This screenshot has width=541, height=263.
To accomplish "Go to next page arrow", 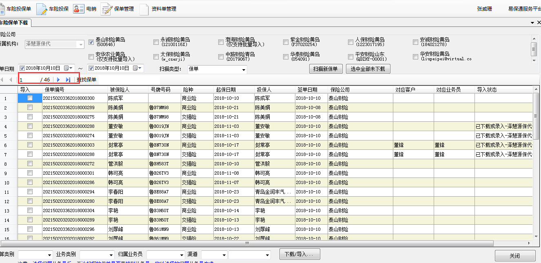I will click(58, 80).
